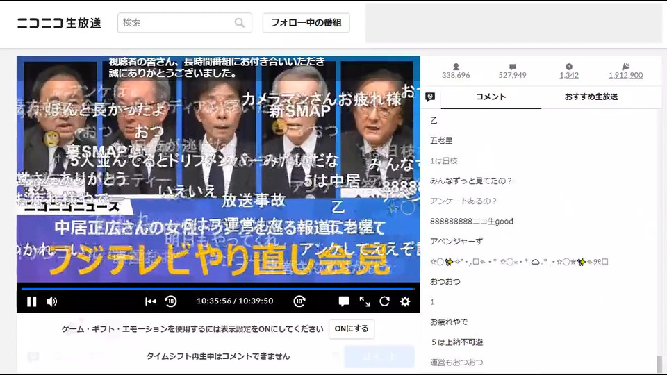This screenshot has width=667, height=375.
Task: Click the playback time 10:35:56 display
Action: click(x=214, y=301)
